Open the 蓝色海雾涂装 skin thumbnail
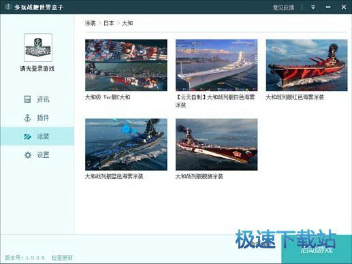Screen dimensions: 352x264 [126, 144]
